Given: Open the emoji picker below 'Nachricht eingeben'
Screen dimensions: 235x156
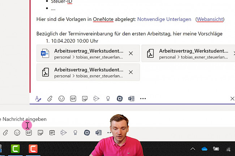Looking at the screenshot, I should tap(17, 133).
